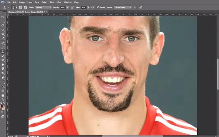Screen dimensions: 219x137
Task: Click the foreground color swatch
Action: (x=2, y=107)
